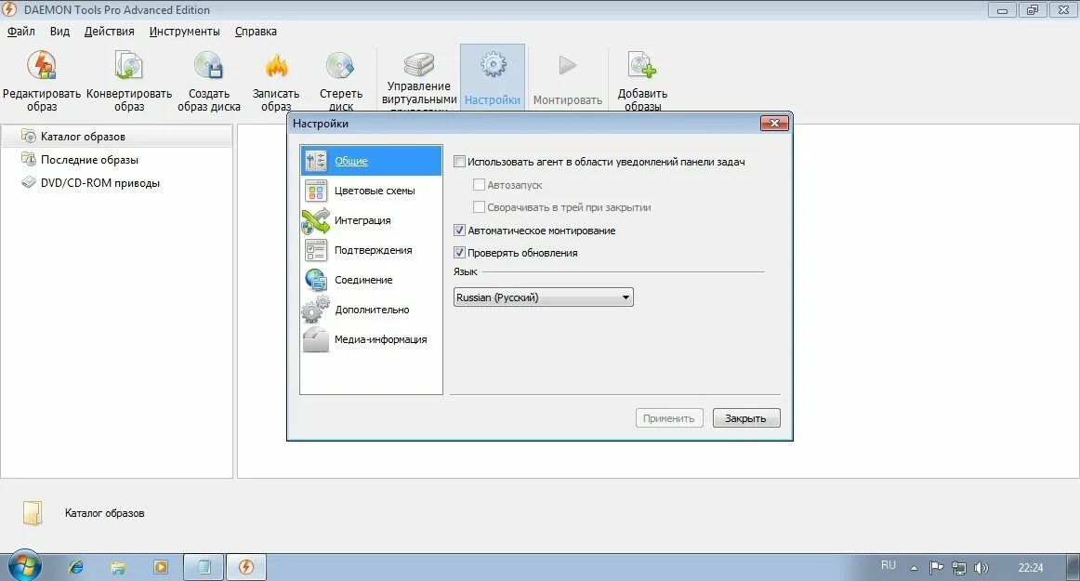Click the notepad-like taskbar window button

pyautogui.click(x=204, y=567)
